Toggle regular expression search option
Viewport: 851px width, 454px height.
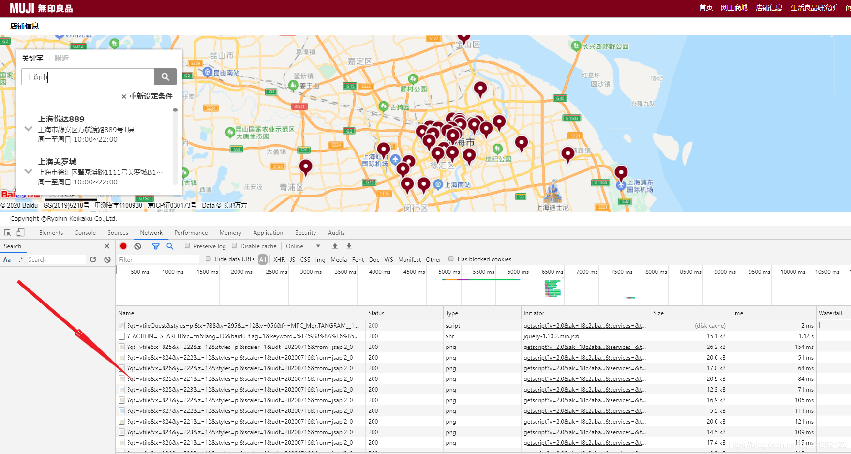click(21, 260)
